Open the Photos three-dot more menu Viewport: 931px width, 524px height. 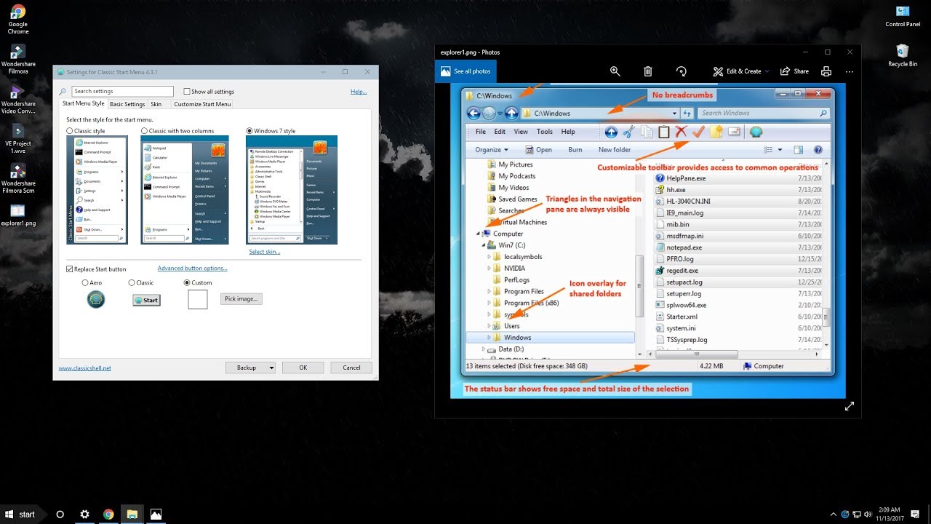pyautogui.click(x=850, y=71)
